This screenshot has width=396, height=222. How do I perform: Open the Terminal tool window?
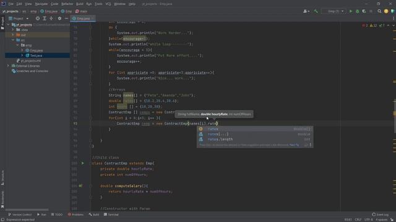[x=111, y=215]
